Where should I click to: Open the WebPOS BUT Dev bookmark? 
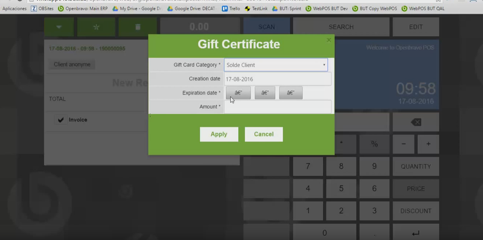[x=327, y=9]
